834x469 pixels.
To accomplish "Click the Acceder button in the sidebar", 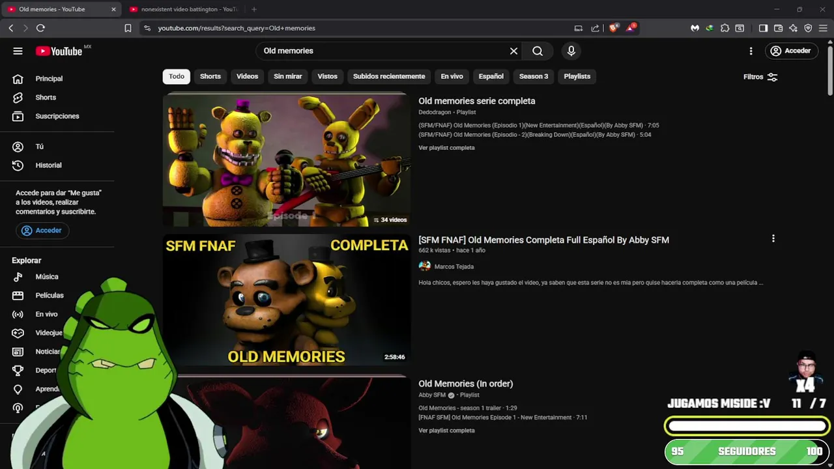I will click(x=42, y=231).
